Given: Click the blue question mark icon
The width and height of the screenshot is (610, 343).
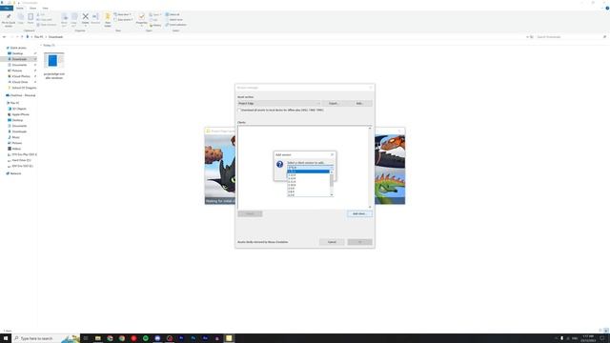Looking at the screenshot, I should 279,165.
